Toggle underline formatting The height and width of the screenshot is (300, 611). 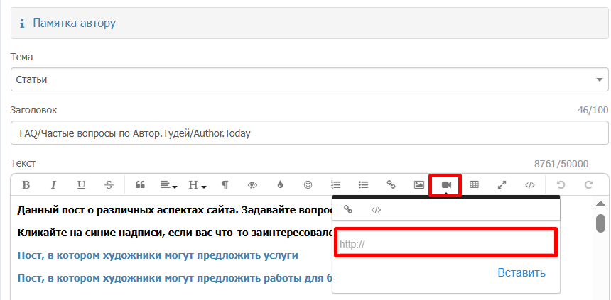point(81,185)
